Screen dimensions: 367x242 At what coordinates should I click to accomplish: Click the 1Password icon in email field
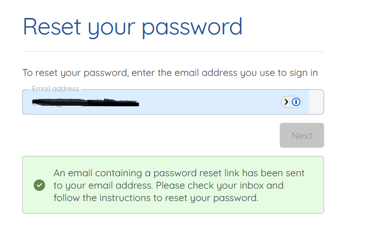tap(296, 102)
